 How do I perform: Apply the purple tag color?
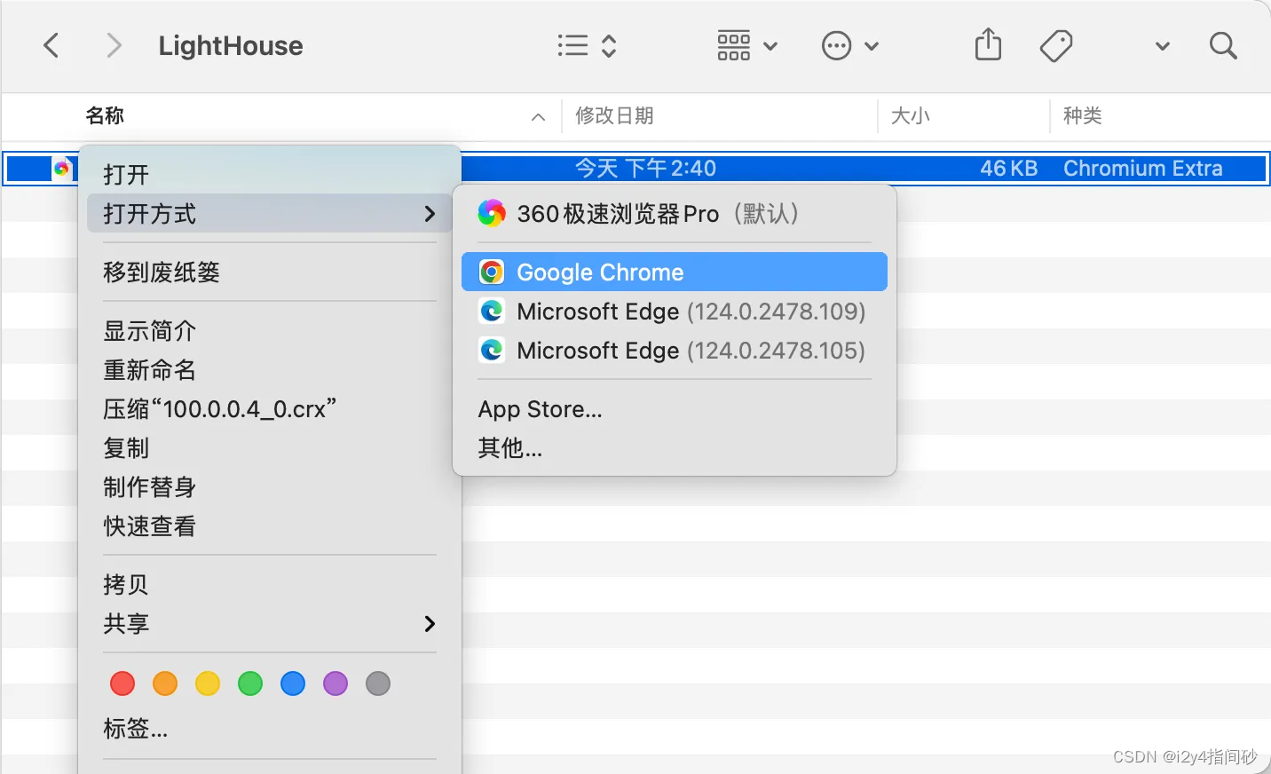tap(336, 683)
